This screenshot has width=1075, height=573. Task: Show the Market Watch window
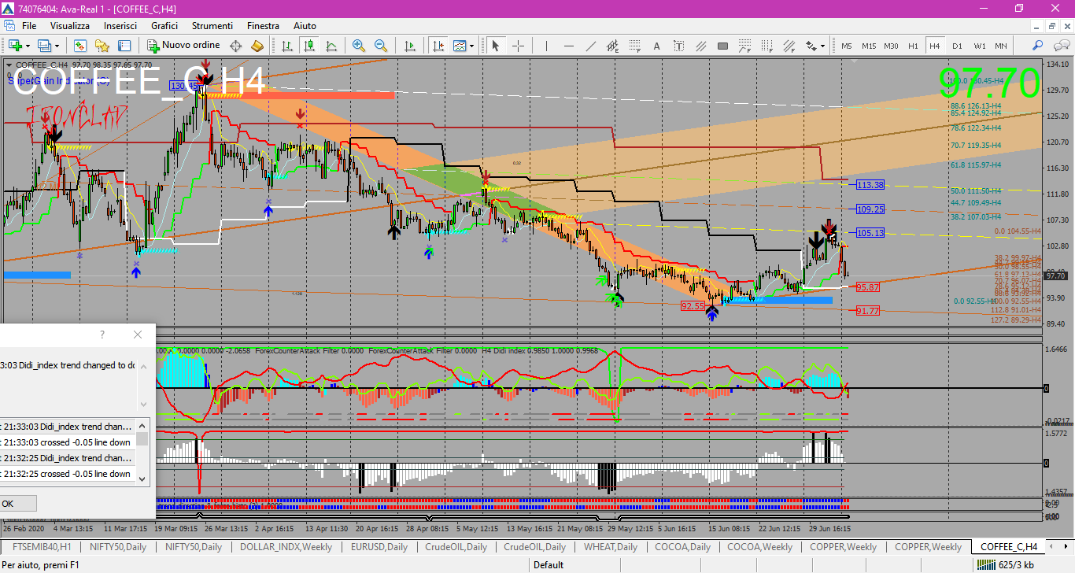(82, 46)
